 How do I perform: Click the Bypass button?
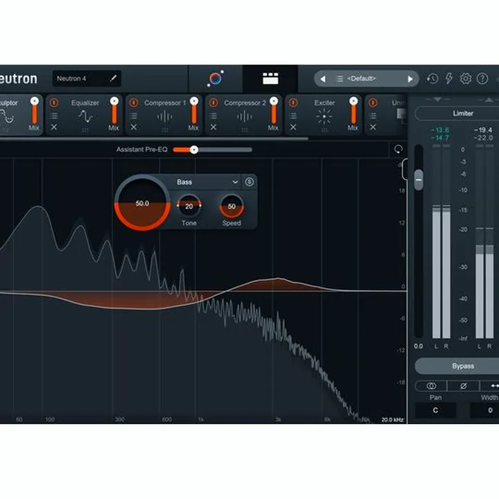(458, 366)
